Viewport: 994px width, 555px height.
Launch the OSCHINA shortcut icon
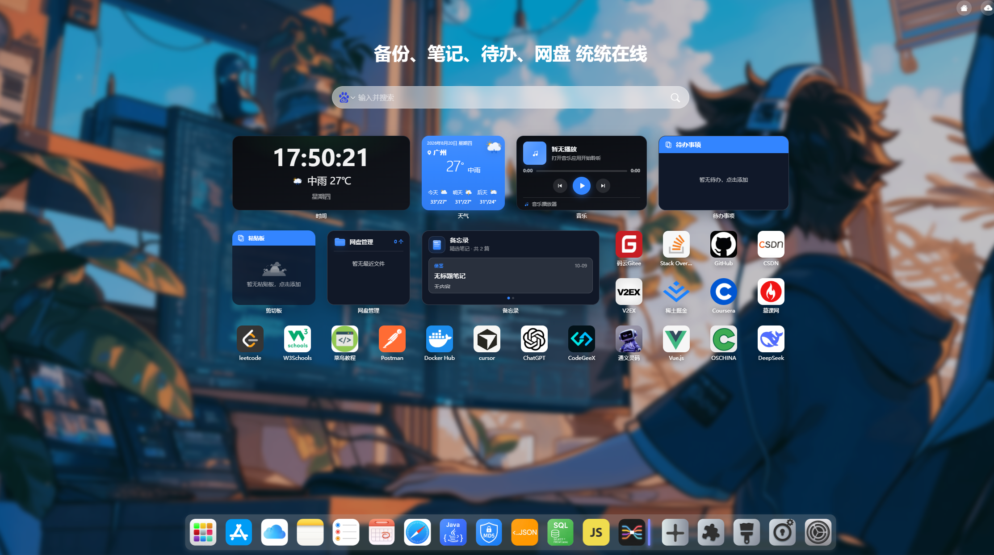tap(723, 339)
